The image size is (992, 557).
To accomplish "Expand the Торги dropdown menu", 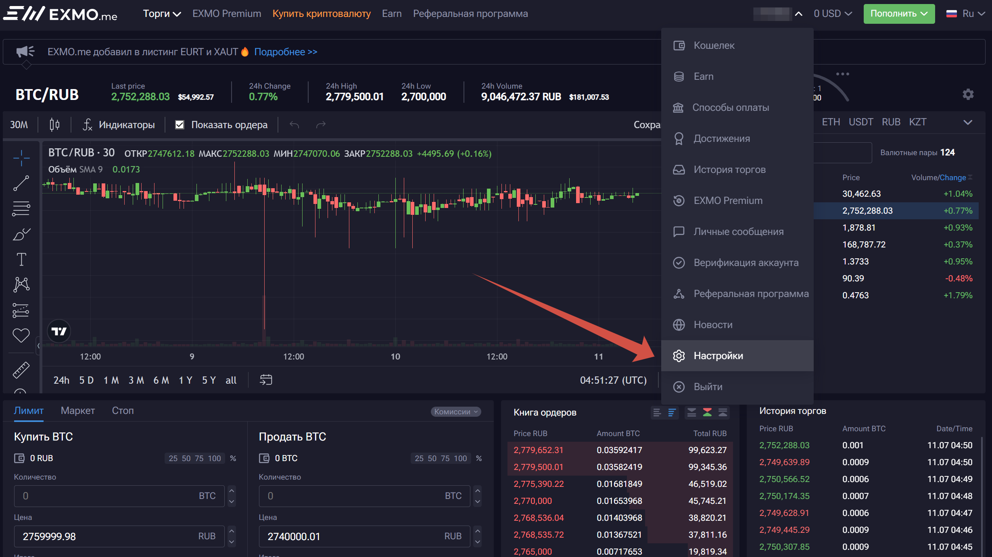I will click(162, 14).
